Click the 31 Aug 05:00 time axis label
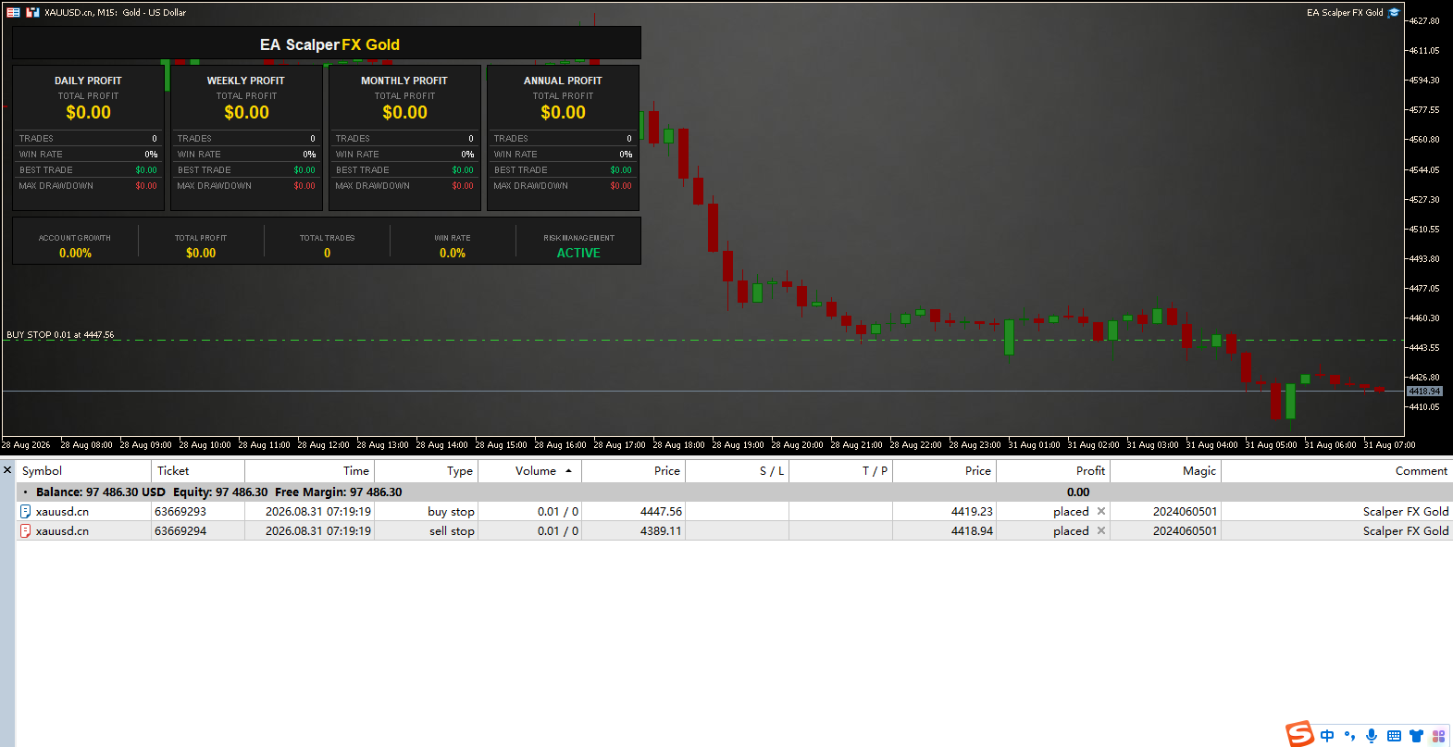Screen dimensions: 1453x747 [1271, 445]
